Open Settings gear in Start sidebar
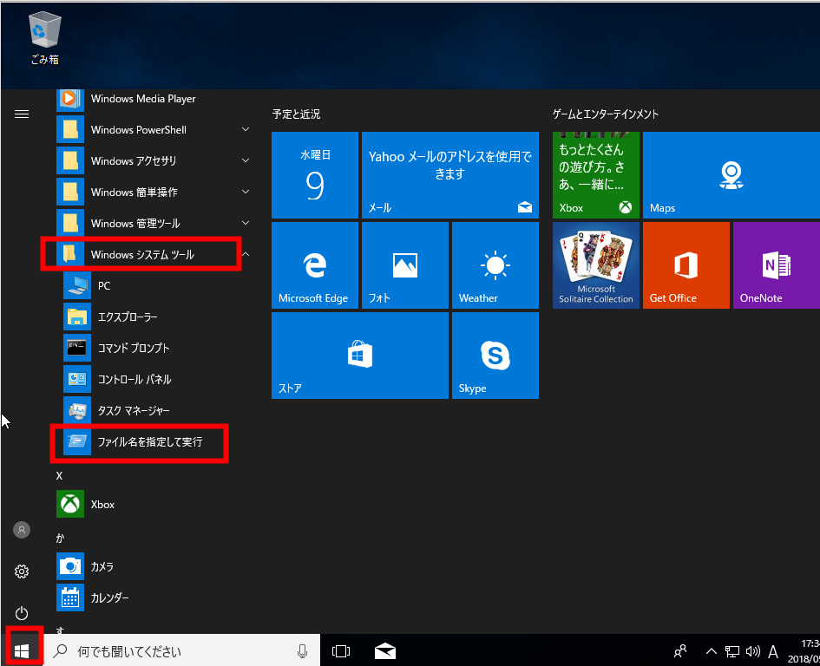Image resolution: width=820 pixels, height=666 pixels. [22, 571]
